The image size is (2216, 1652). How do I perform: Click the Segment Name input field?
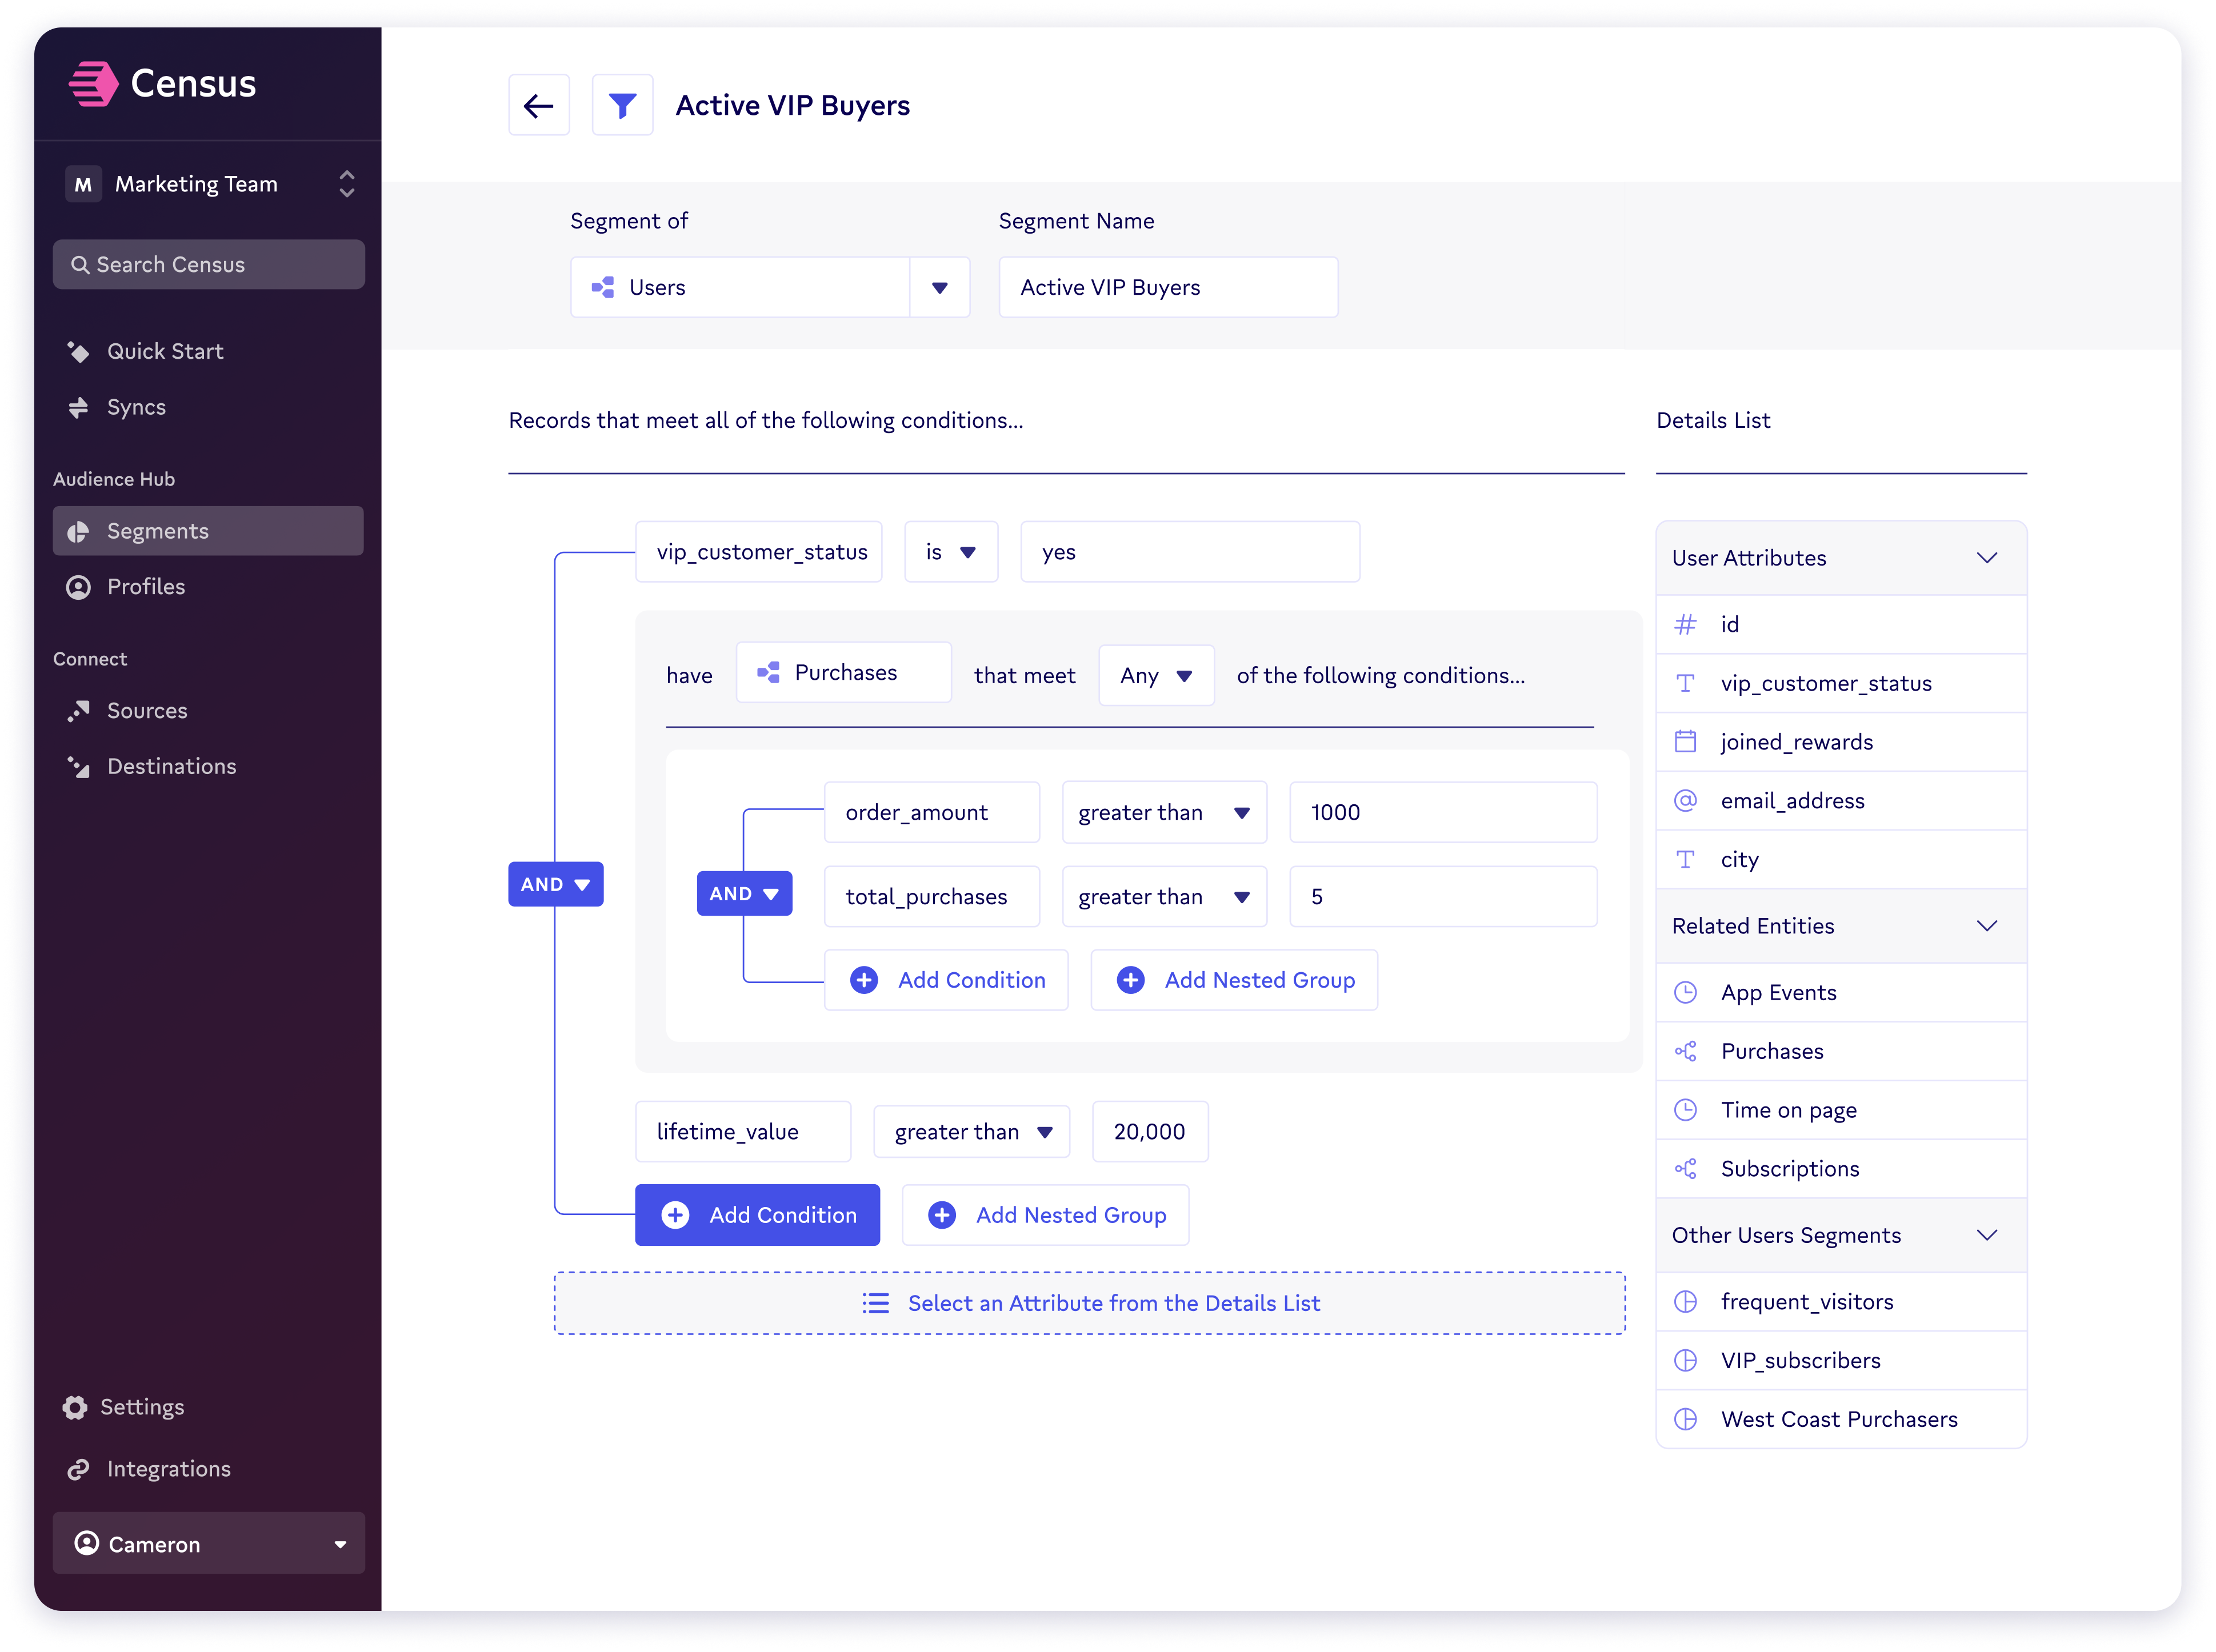coord(1166,288)
